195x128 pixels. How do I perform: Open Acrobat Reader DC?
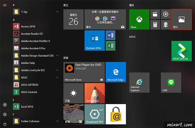(35, 34)
